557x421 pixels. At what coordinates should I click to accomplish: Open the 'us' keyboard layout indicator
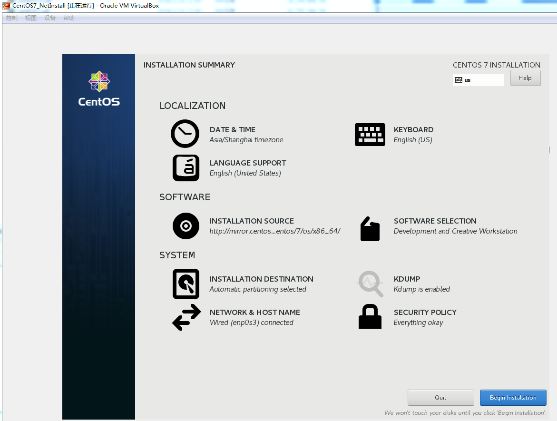coord(478,79)
